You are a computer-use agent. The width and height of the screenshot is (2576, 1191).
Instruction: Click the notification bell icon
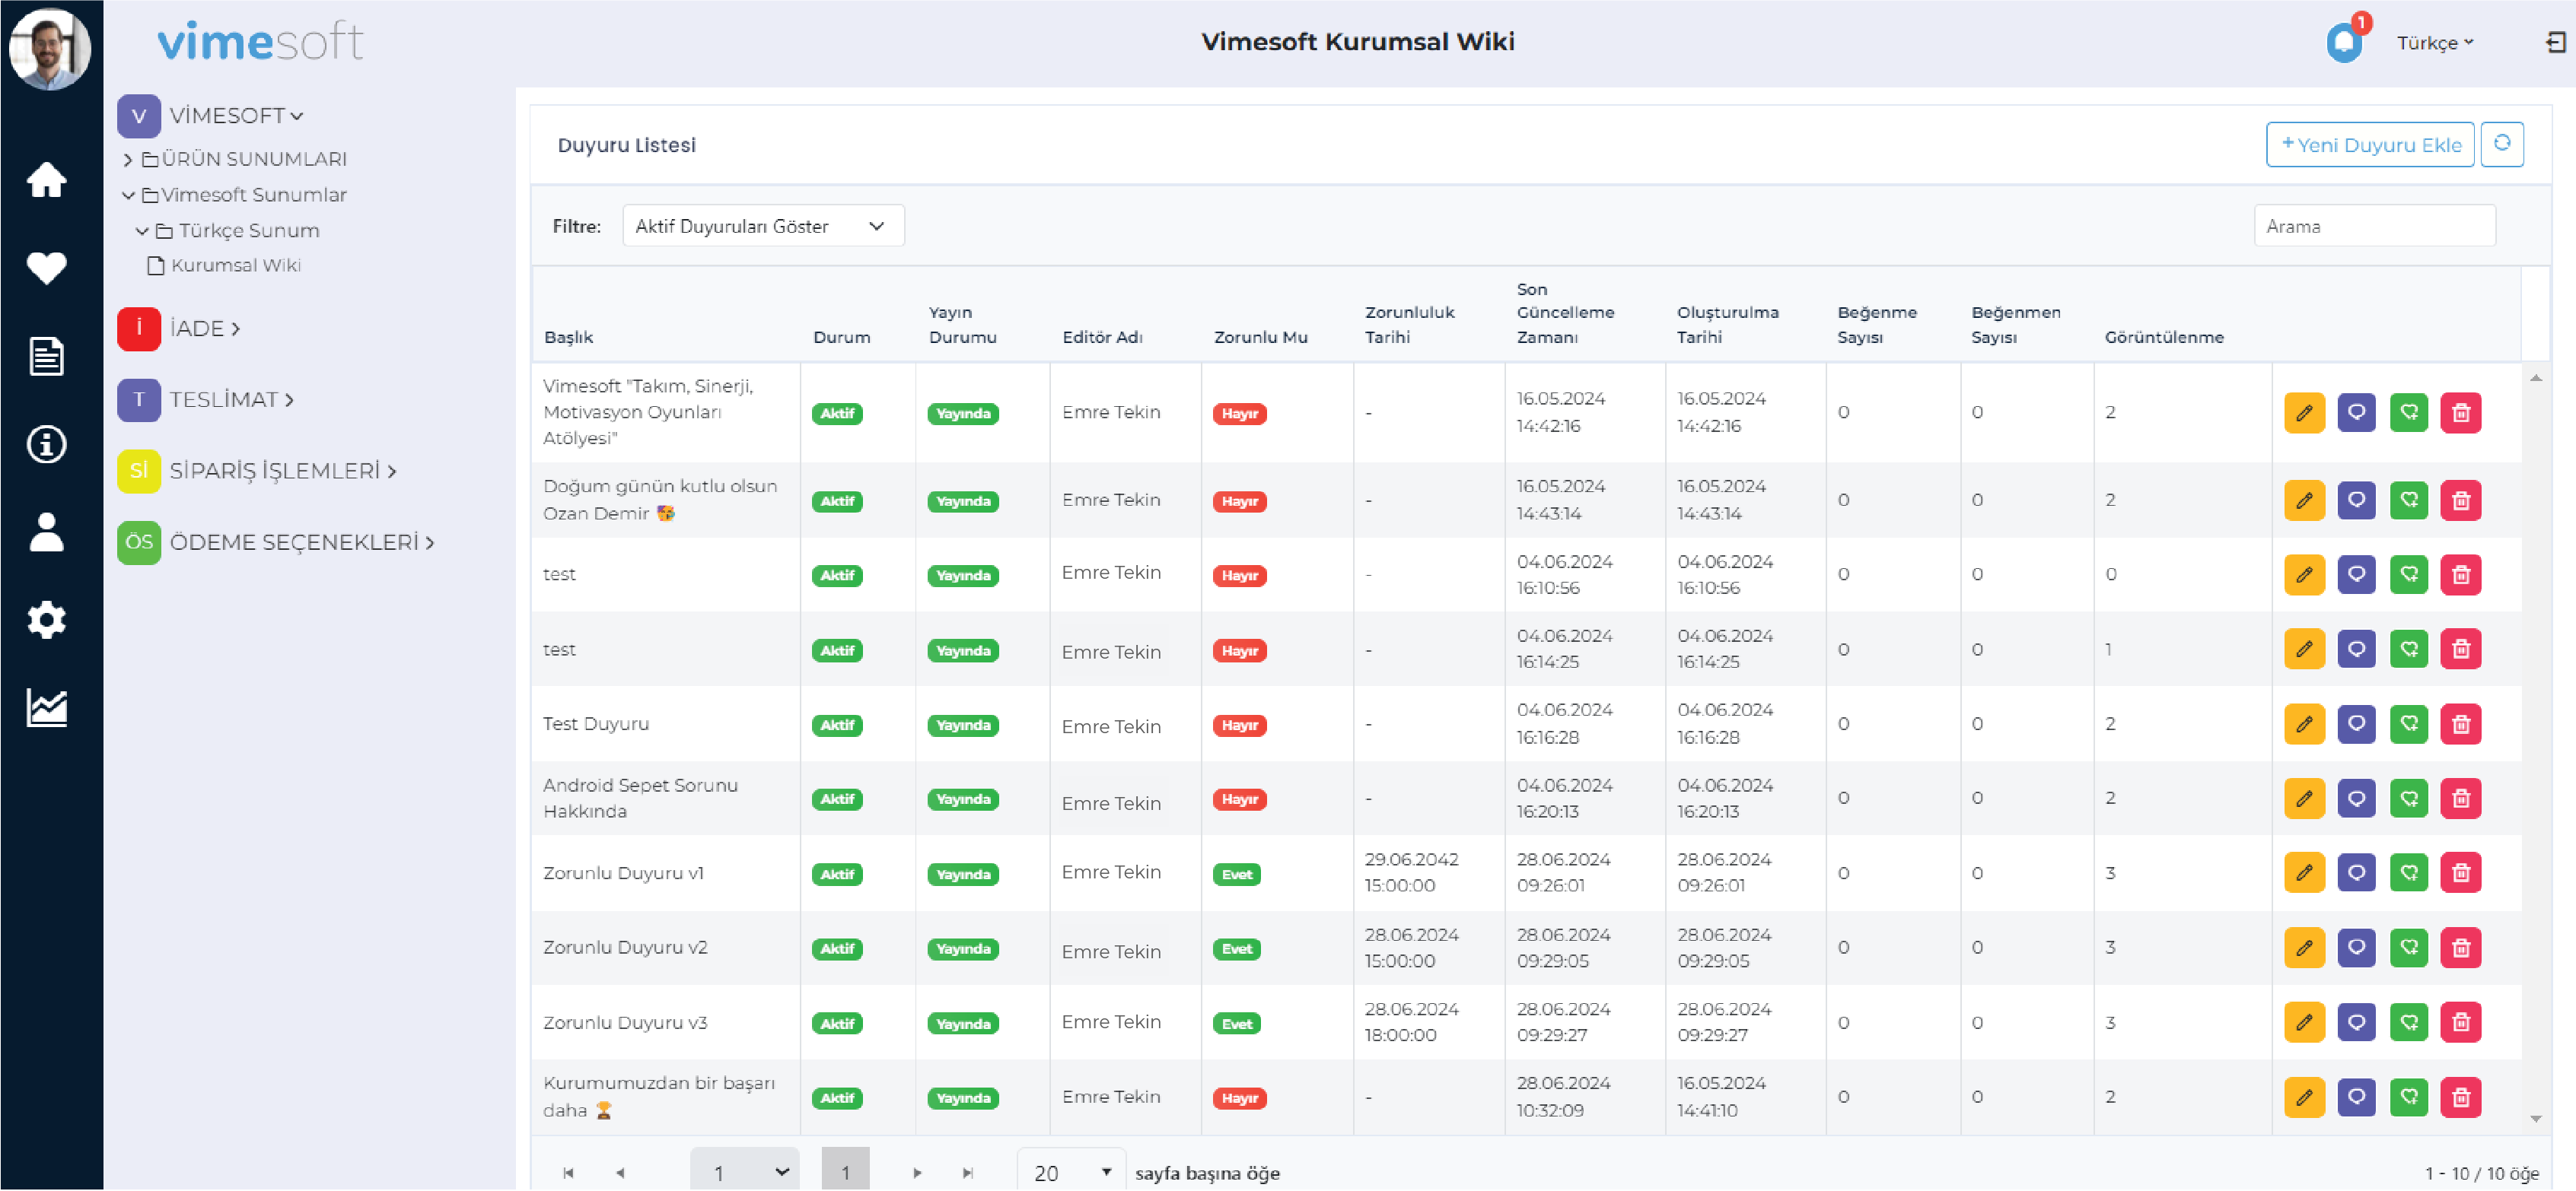pos(2344,42)
